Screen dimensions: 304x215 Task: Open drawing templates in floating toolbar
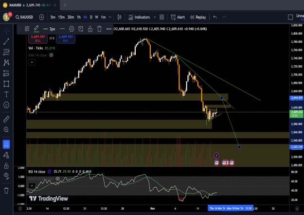(x=27, y=29)
